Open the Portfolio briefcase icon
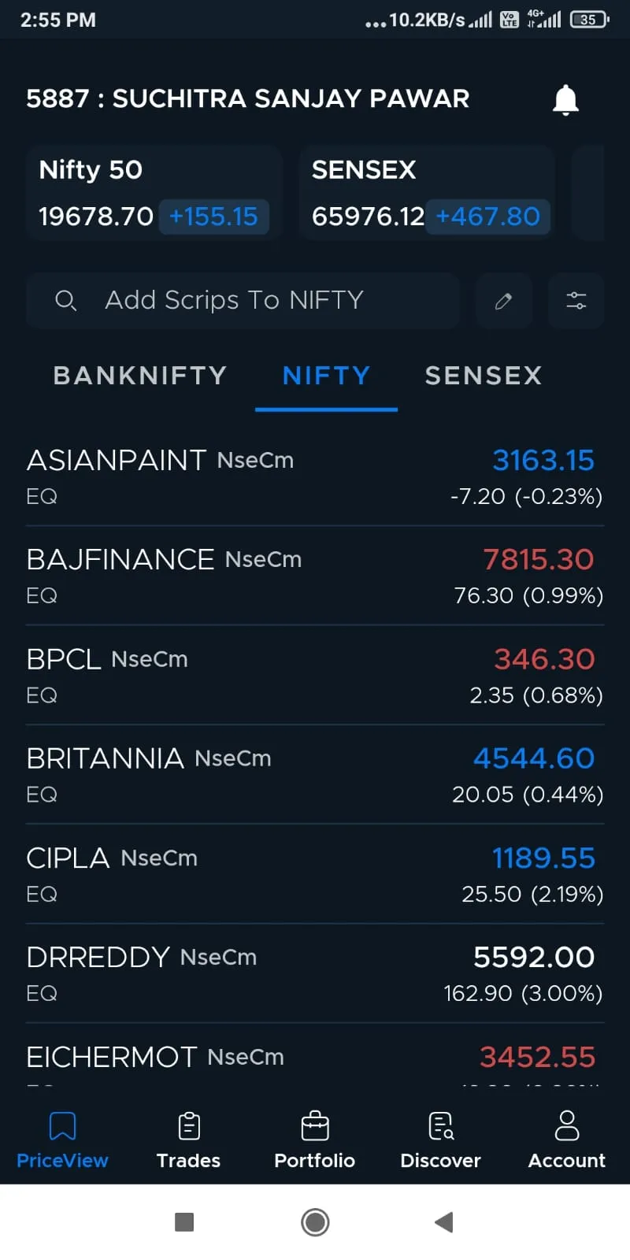Viewport: 630px width, 1260px height. (315, 1126)
